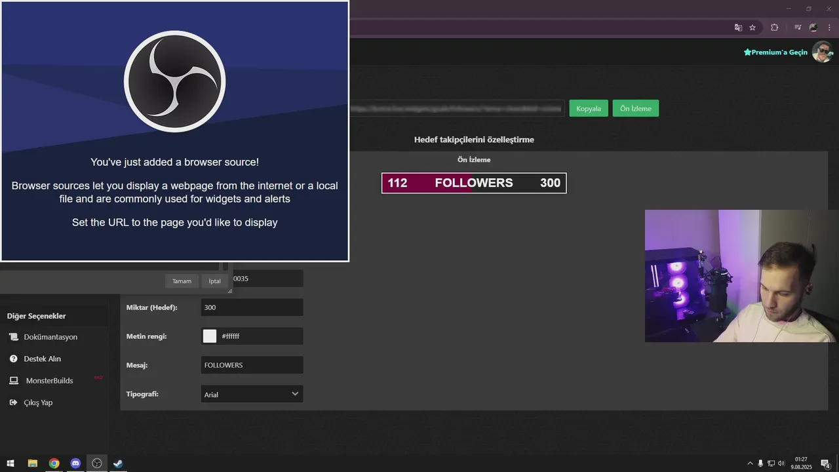Open the Dokümantasyon sidebar link
The width and height of the screenshot is (839, 472).
coord(50,337)
